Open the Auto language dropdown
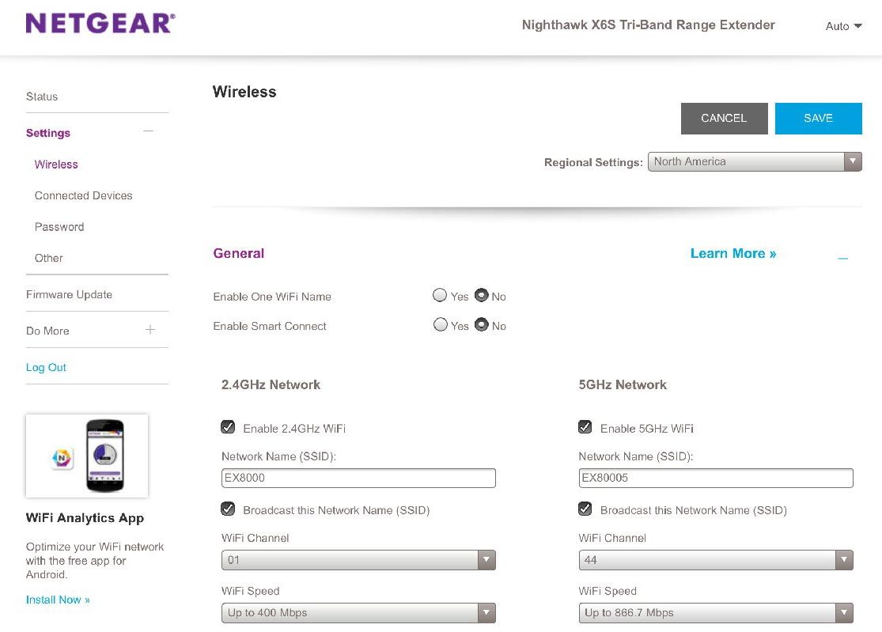 tap(843, 26)
